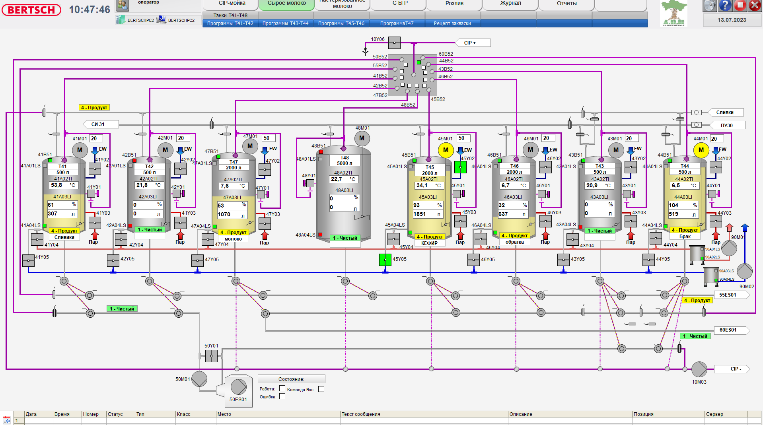Click the operator user icon top left
Screen dimensions: 763x425
tap(123, 5)
